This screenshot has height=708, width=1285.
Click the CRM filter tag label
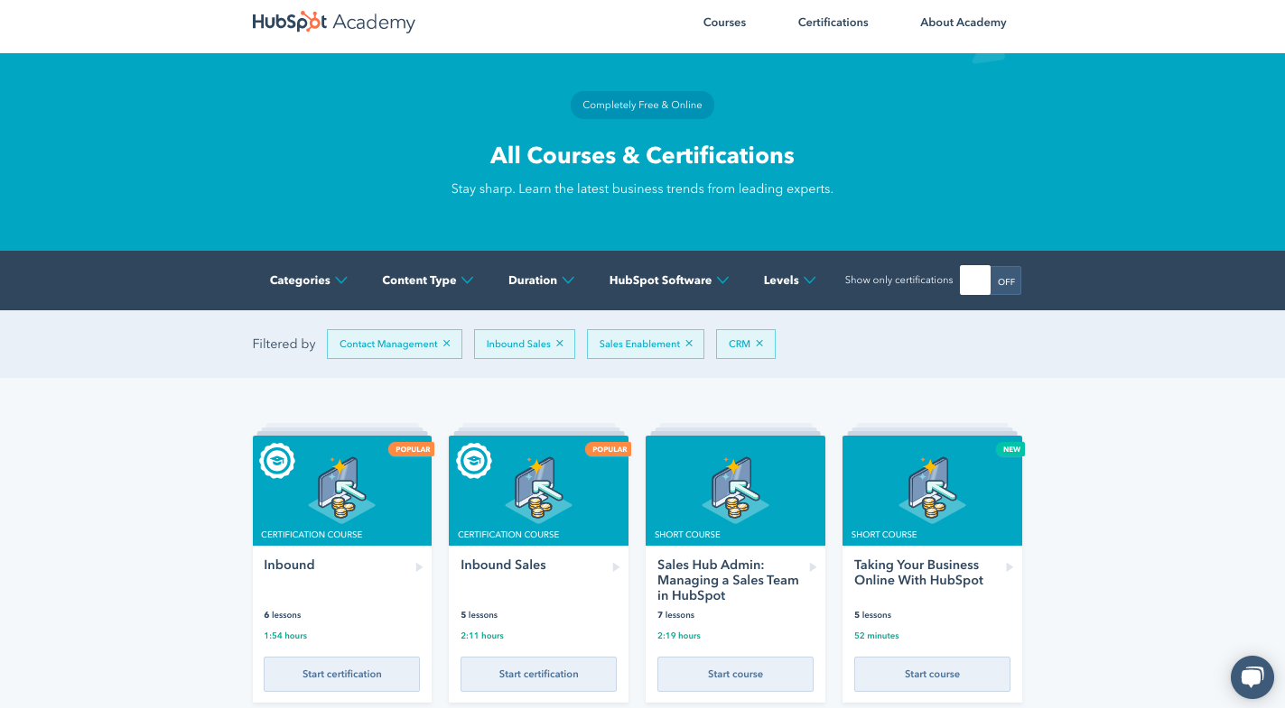740,344
